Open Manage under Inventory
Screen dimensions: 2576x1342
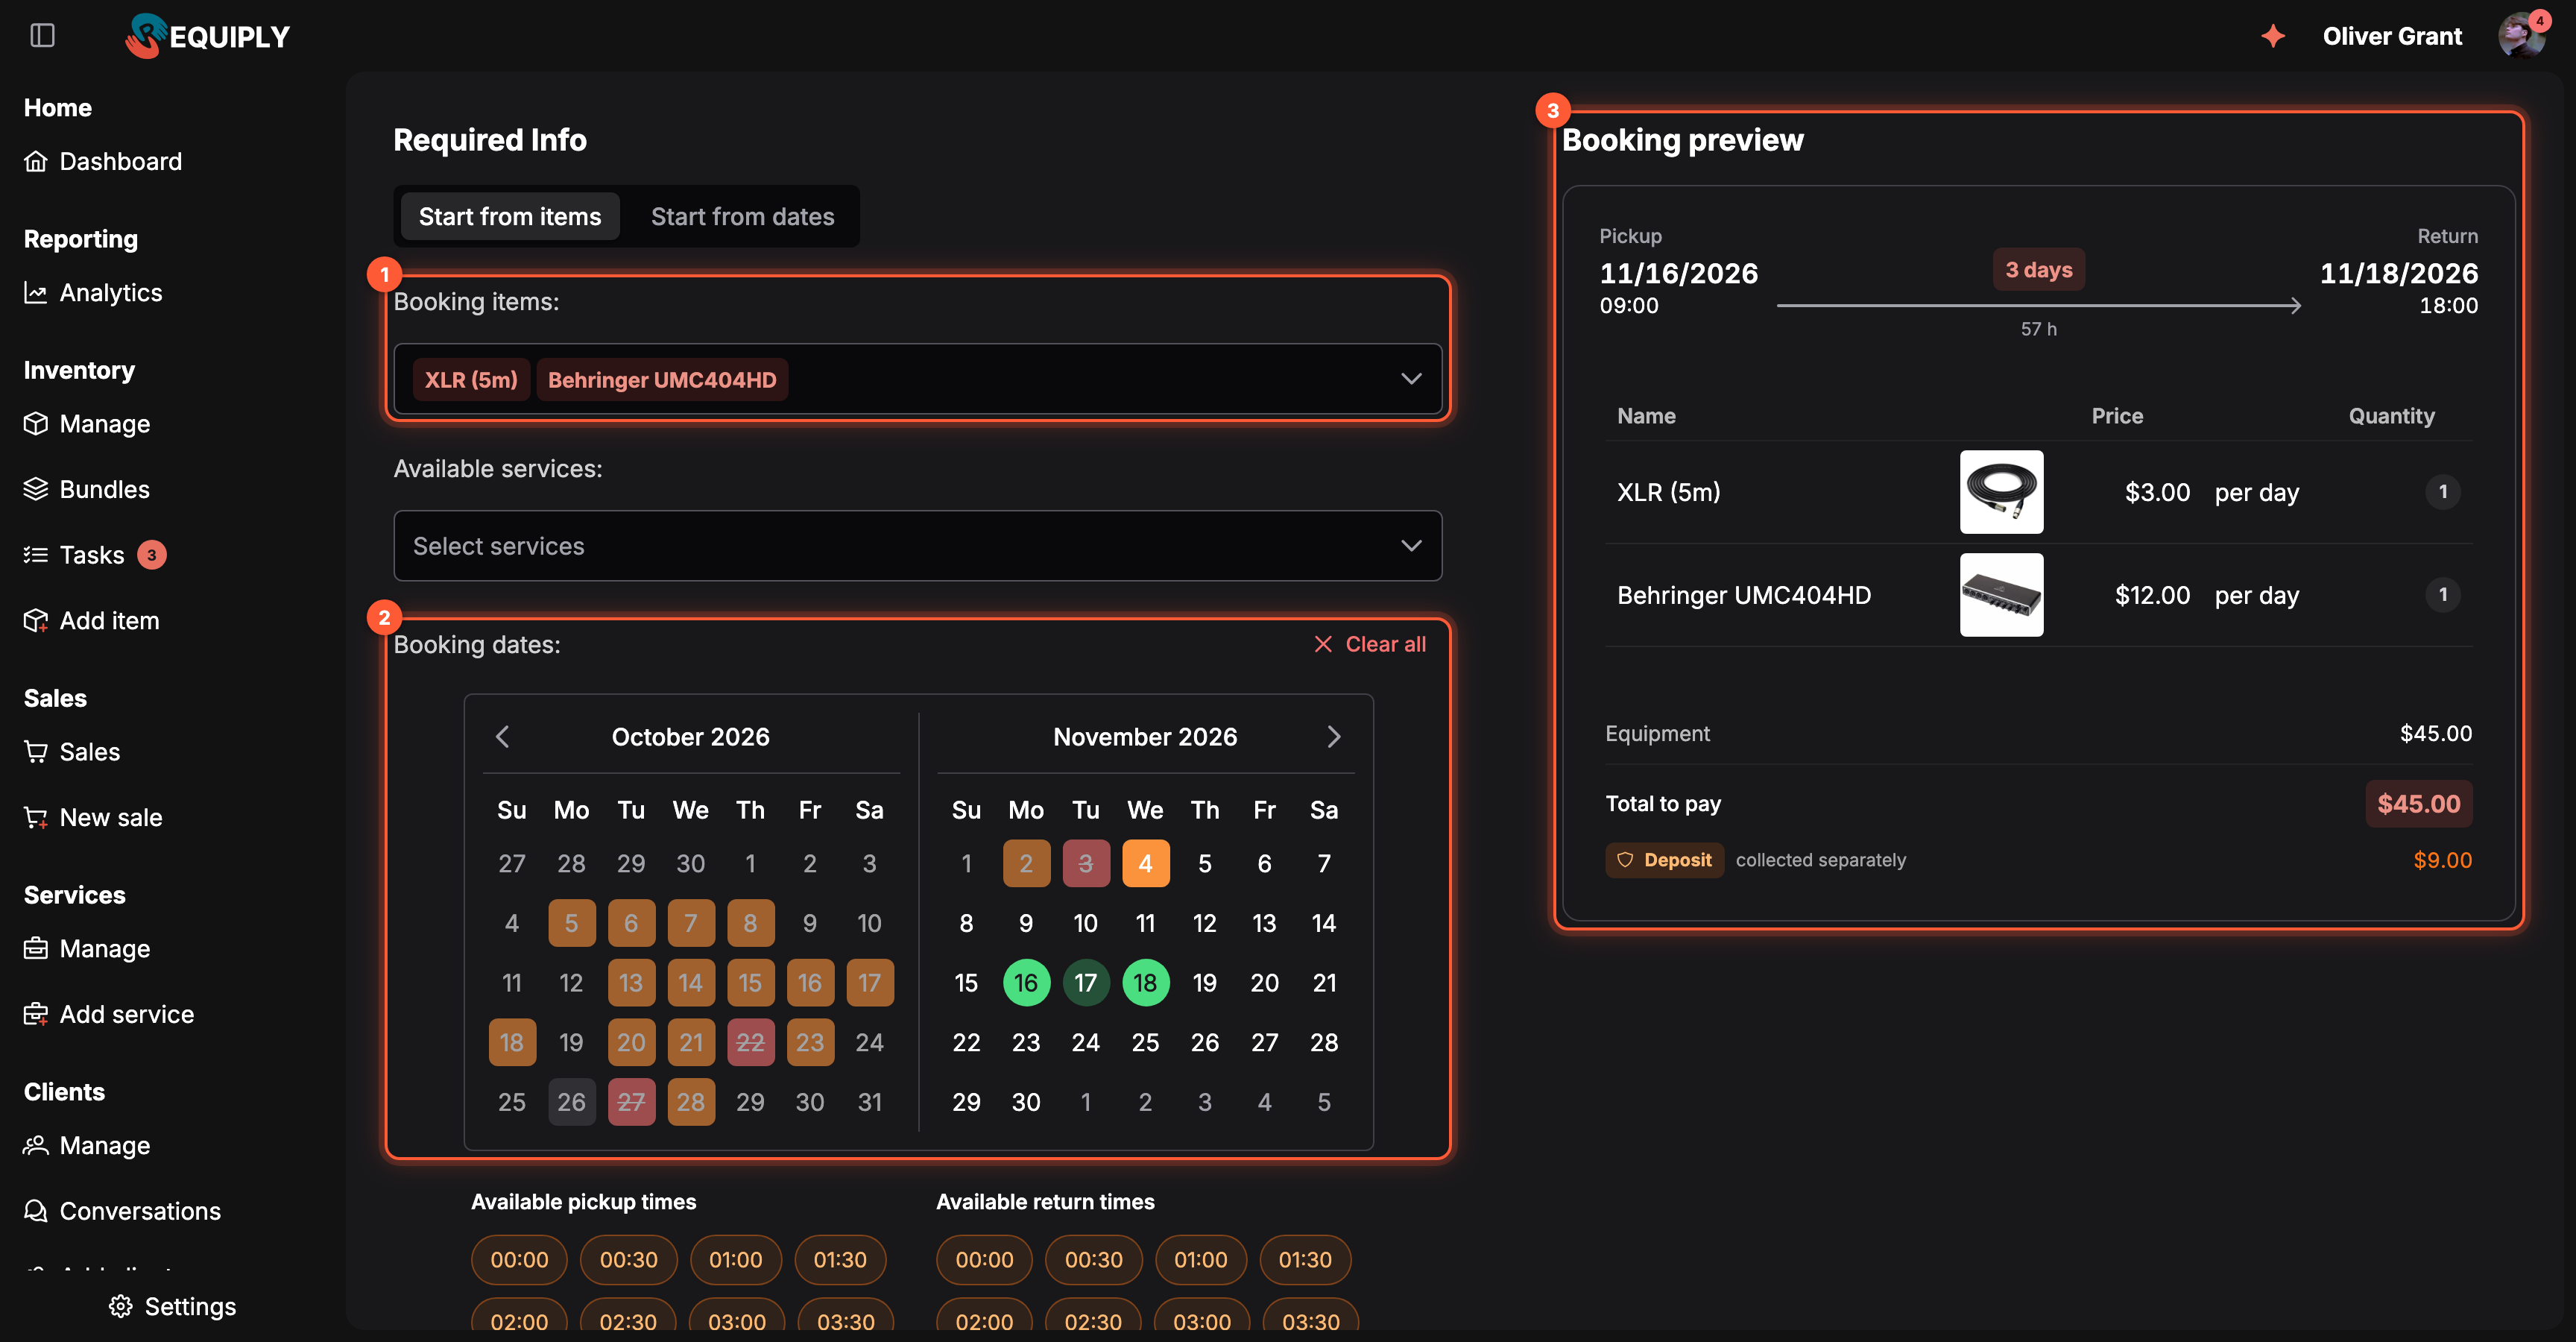point(87,423)
